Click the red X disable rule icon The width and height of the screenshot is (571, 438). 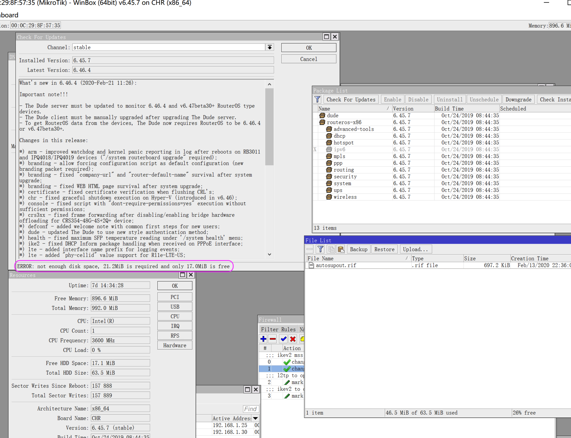[x=293, y=339]
